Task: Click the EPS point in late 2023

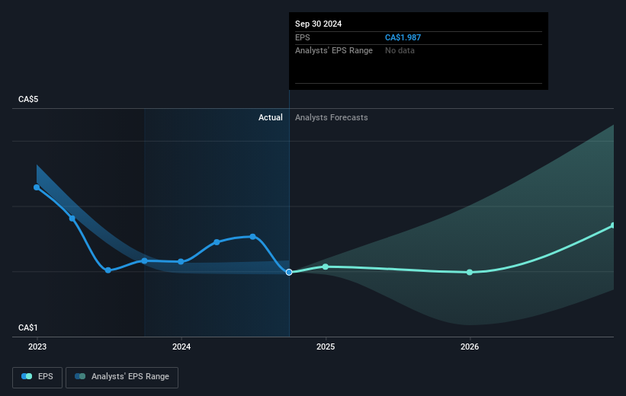Action: point(145,260)
